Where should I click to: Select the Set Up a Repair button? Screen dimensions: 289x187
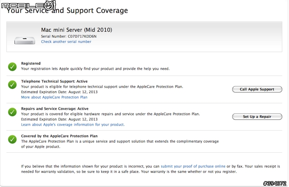click(257, 117)
